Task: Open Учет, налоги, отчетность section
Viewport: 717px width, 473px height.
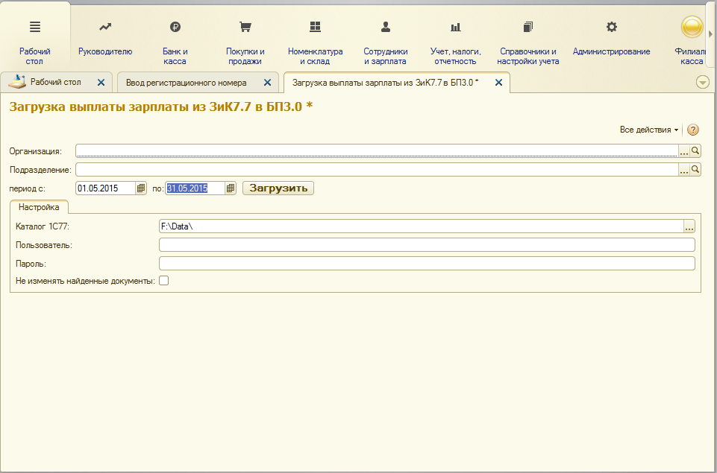Action: pos(455,43)
